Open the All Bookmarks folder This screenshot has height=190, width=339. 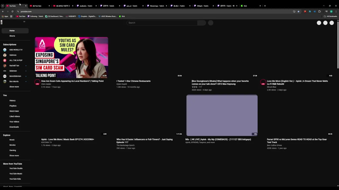pyautogui.click(x=330, y=16)
